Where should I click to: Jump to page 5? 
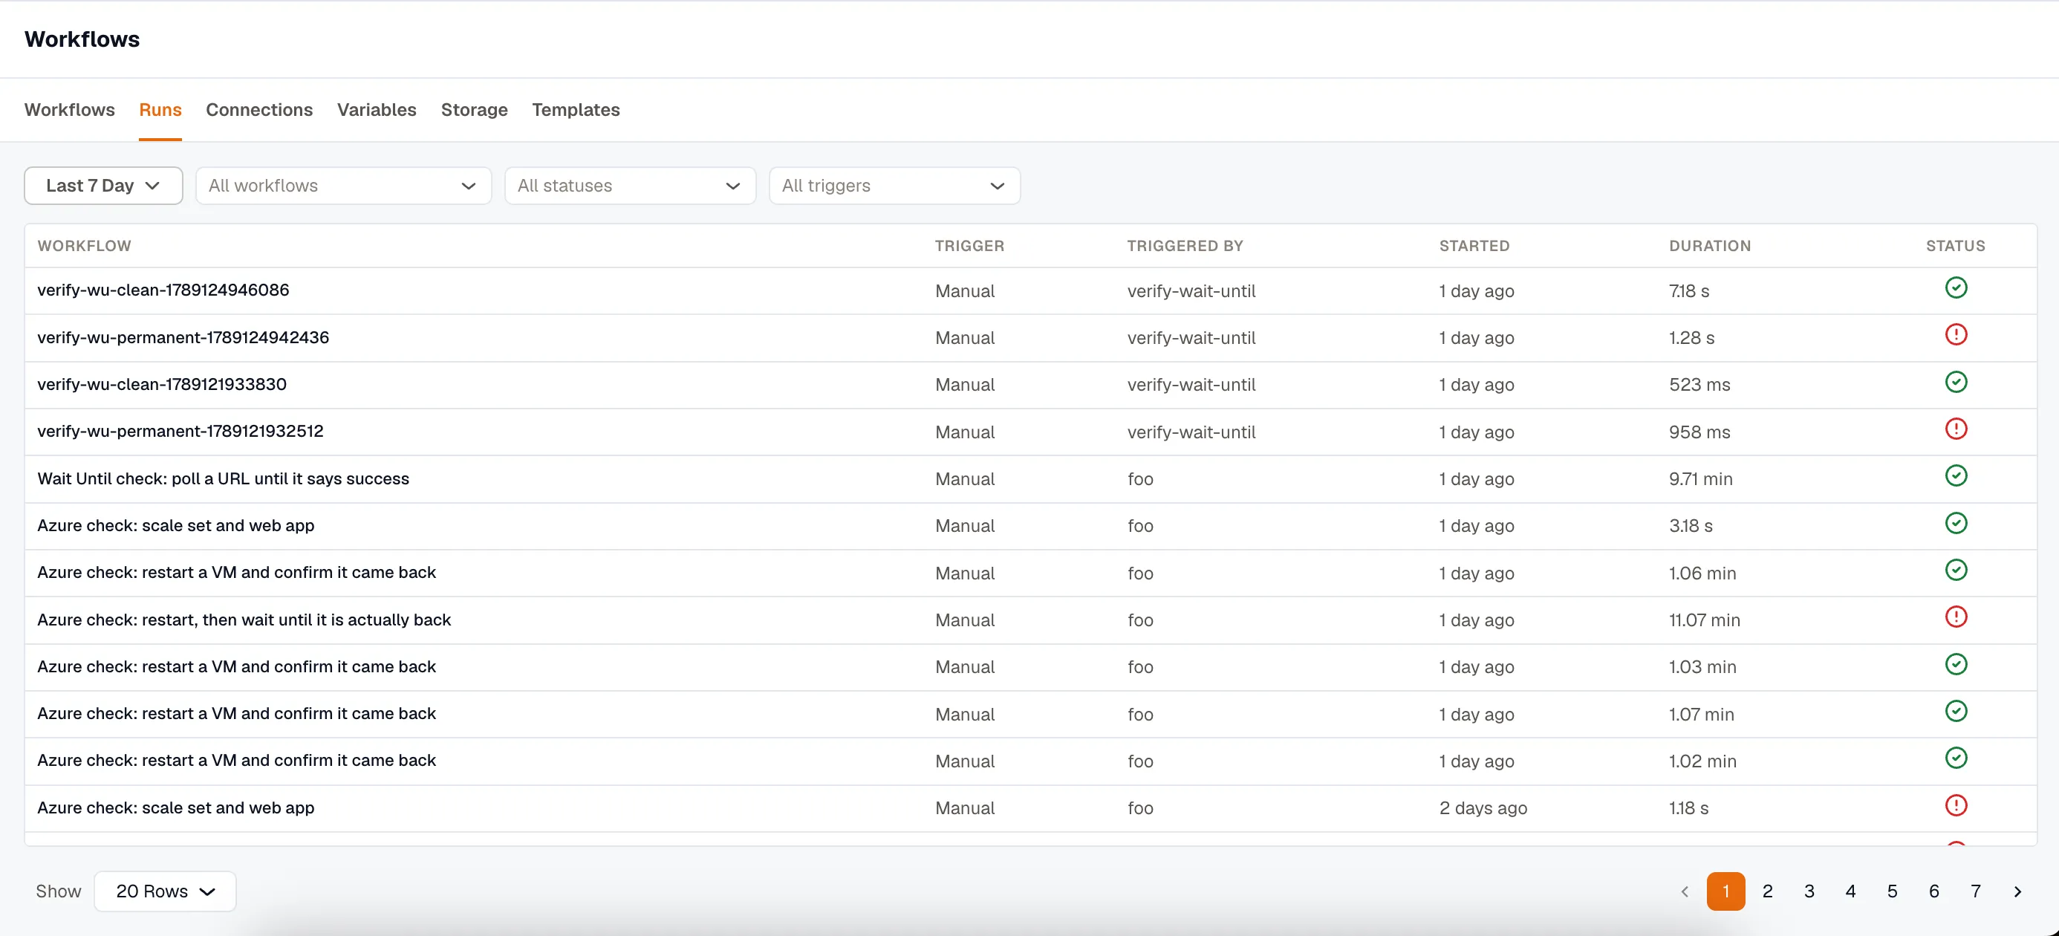point(1892,891)
